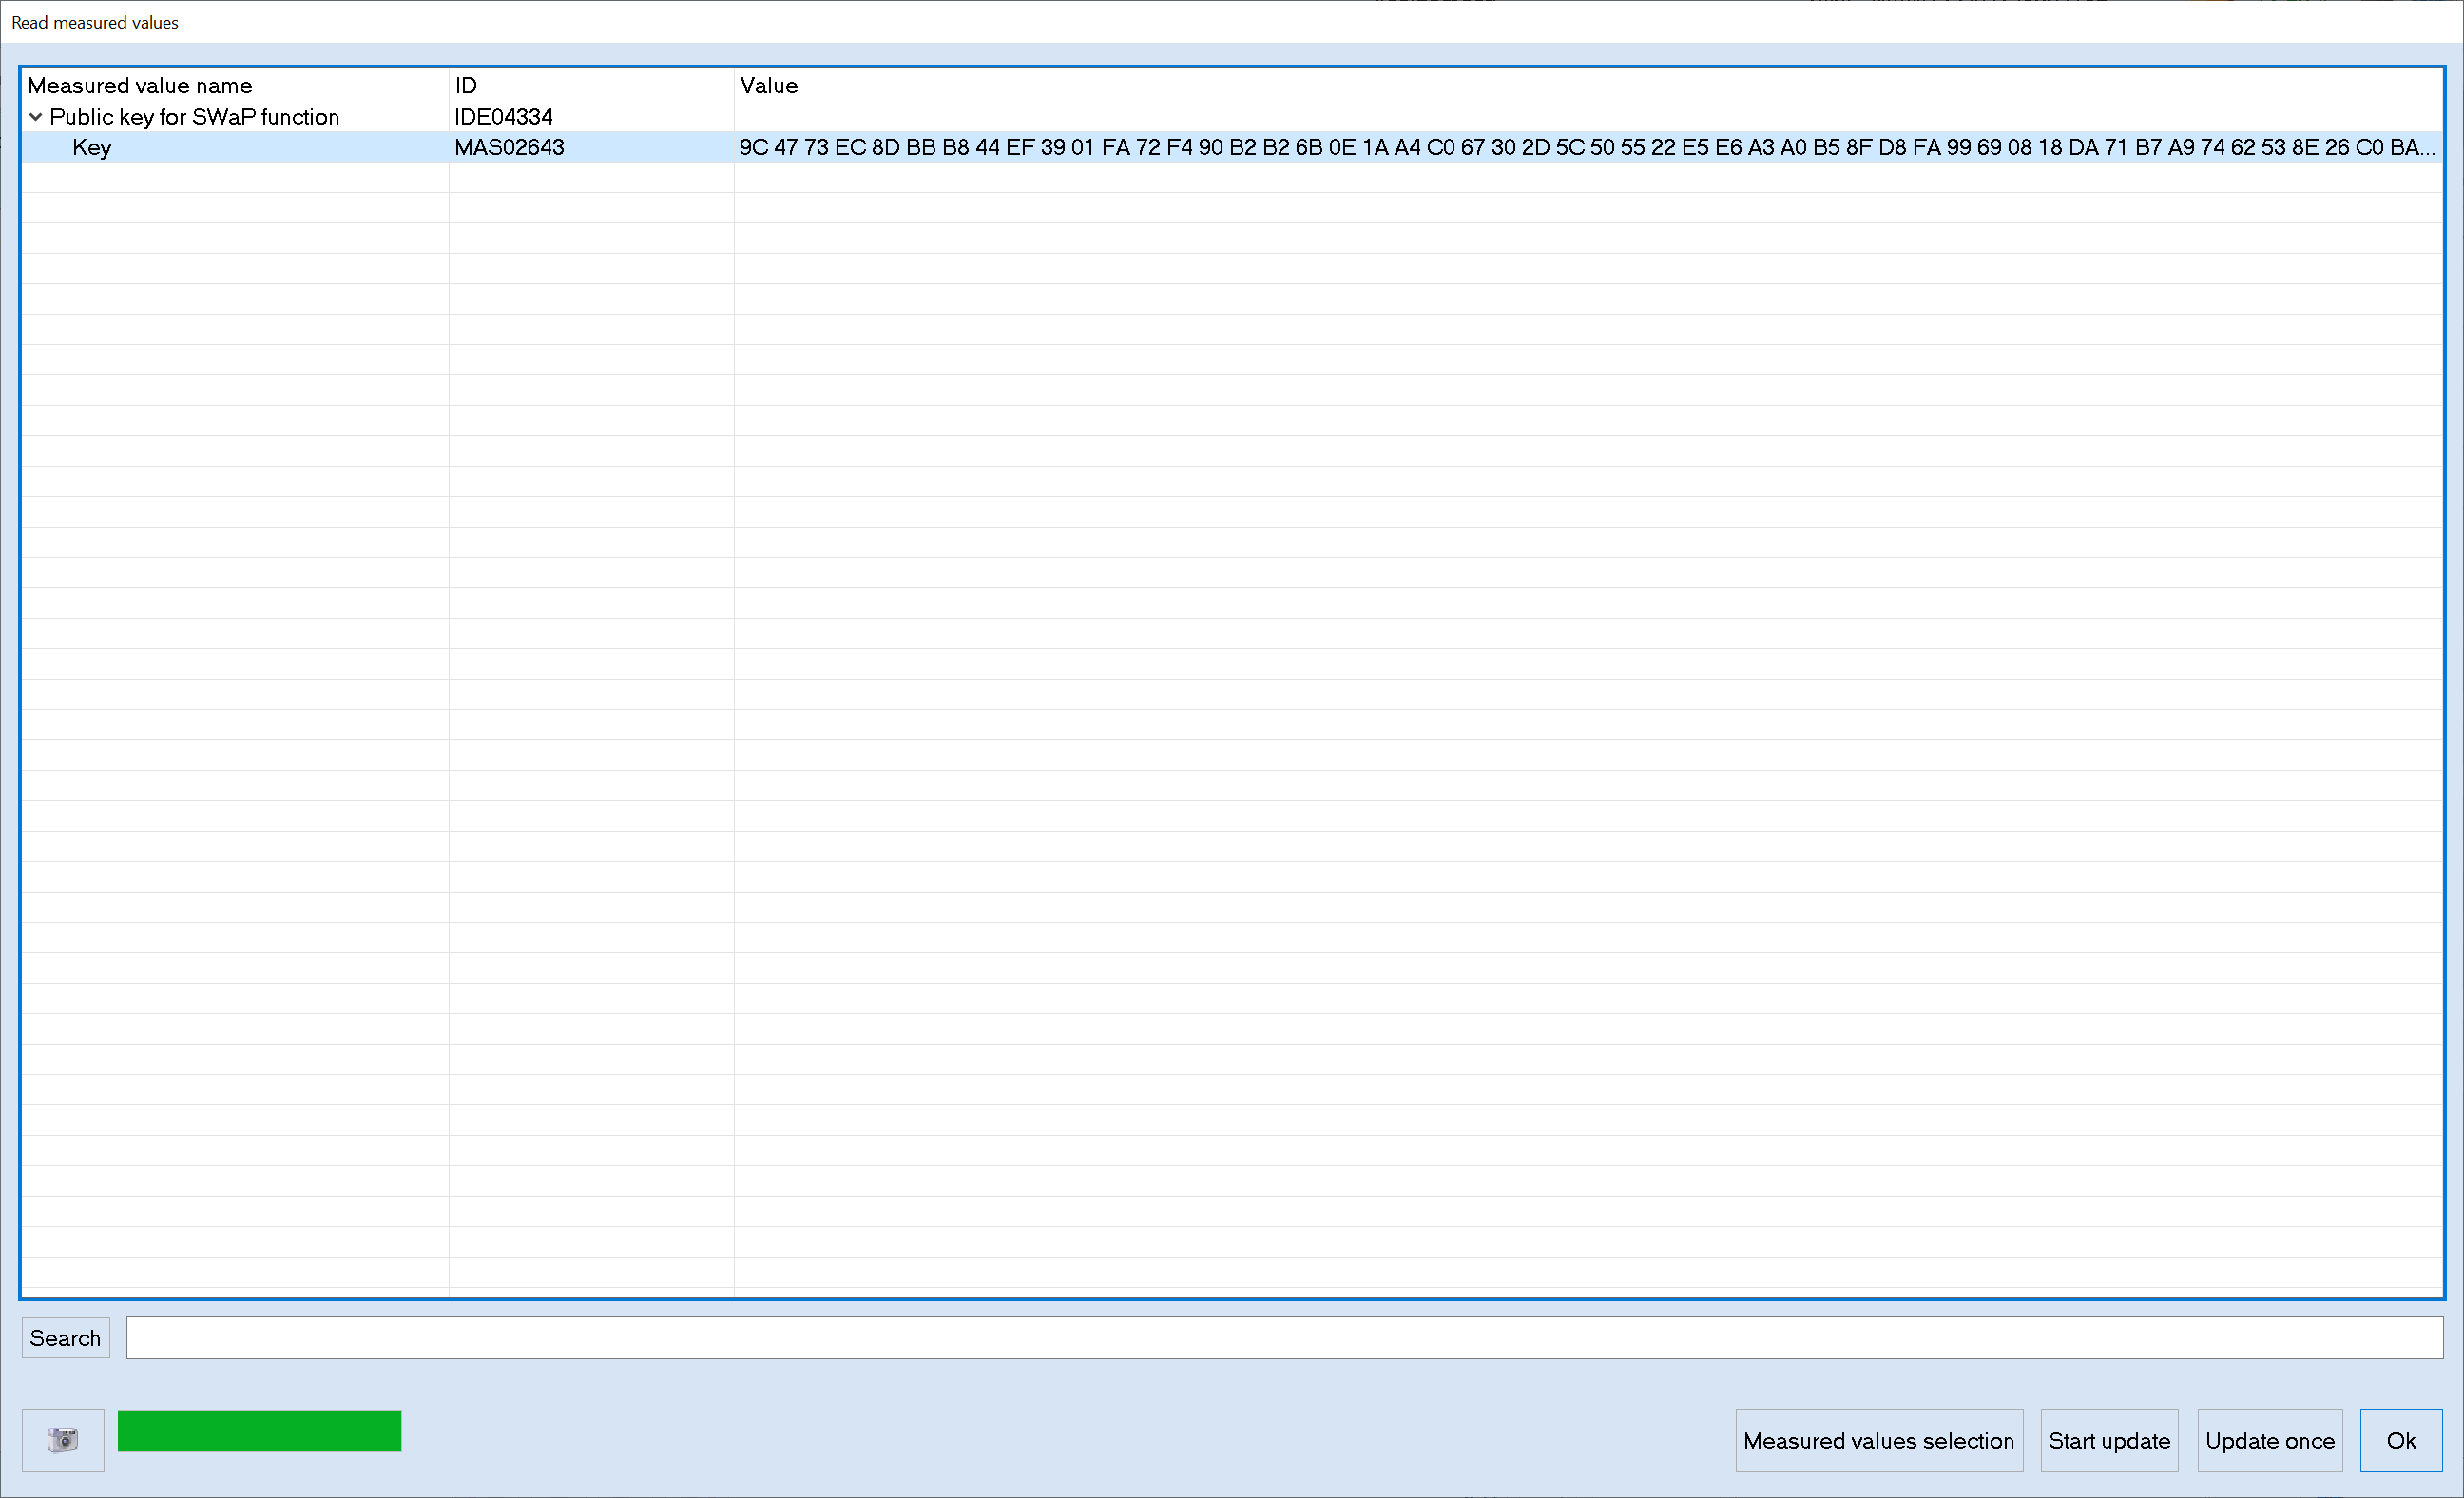
Task: Click the Search button
Action: point(65,1338)
